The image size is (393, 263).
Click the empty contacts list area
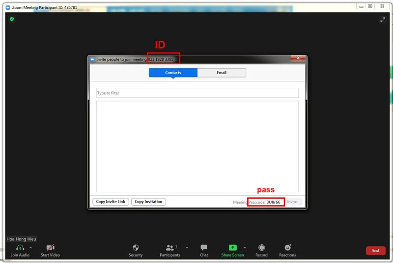pyautogui.click(x=197, y=146)
